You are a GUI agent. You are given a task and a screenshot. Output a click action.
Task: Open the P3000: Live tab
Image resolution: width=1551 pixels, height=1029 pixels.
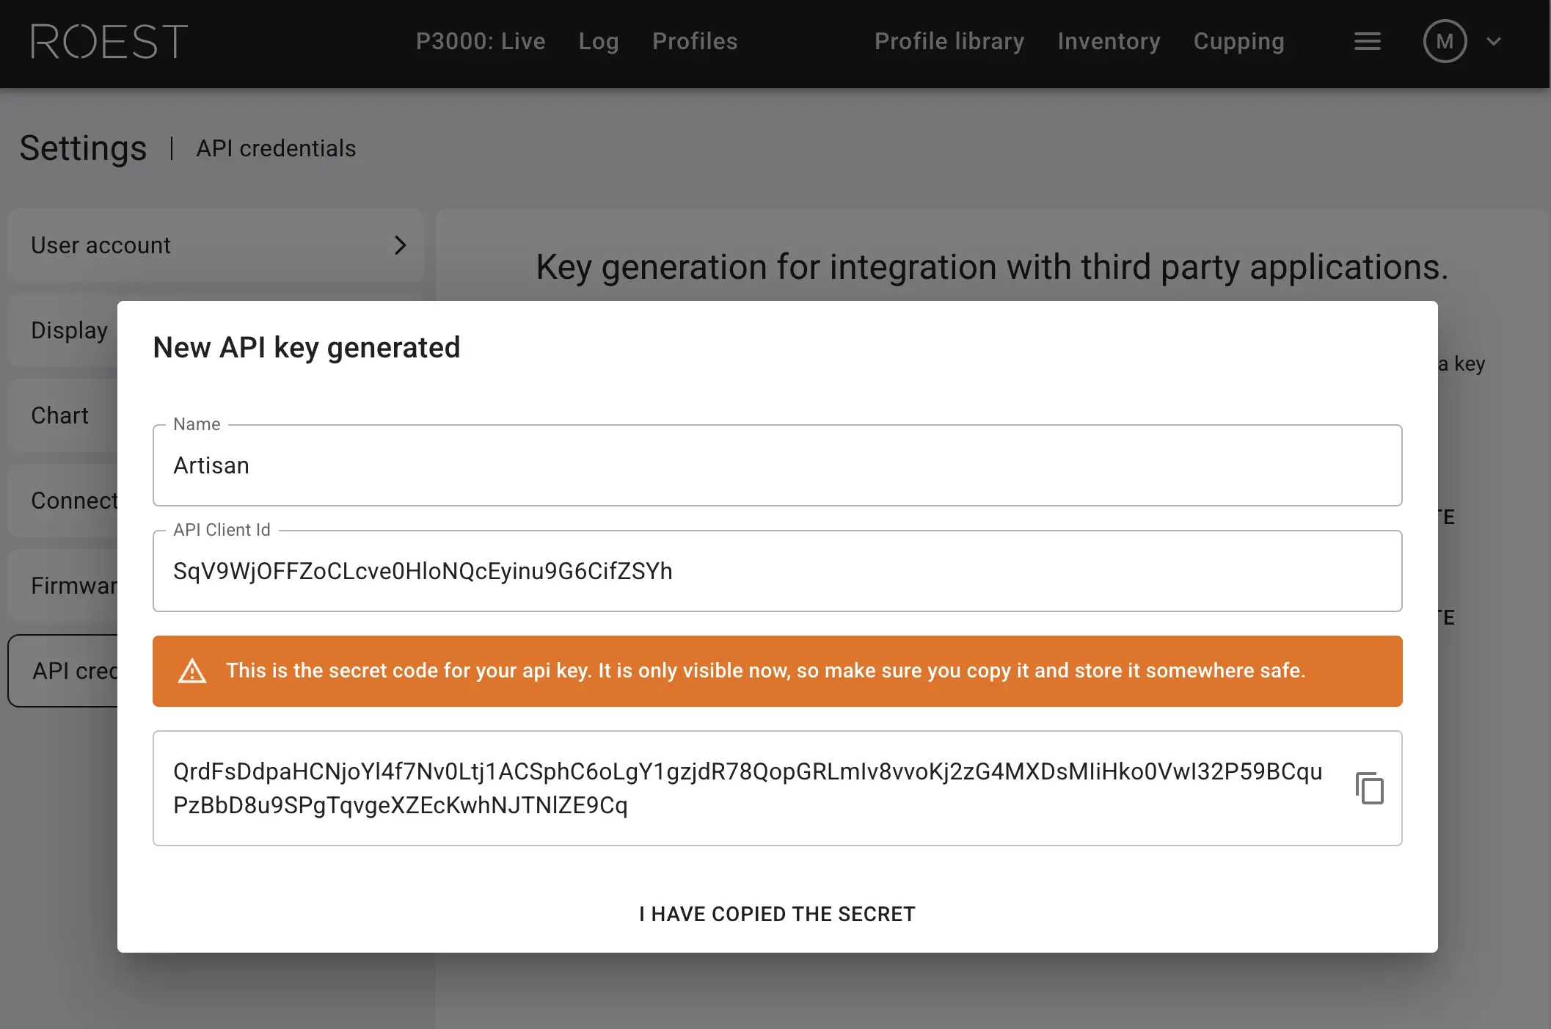click(481, 42)
